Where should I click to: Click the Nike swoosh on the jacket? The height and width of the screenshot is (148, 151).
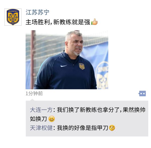click(x=64, y=66)
